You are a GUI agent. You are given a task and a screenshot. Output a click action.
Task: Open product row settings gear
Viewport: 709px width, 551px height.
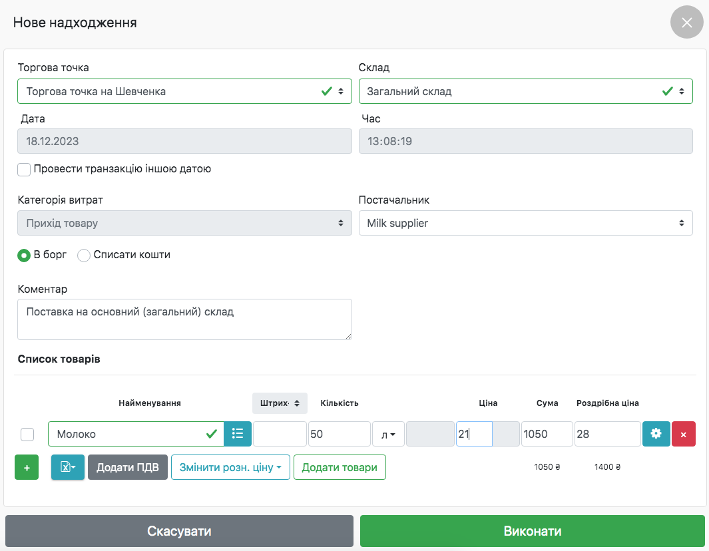[656, 434]
